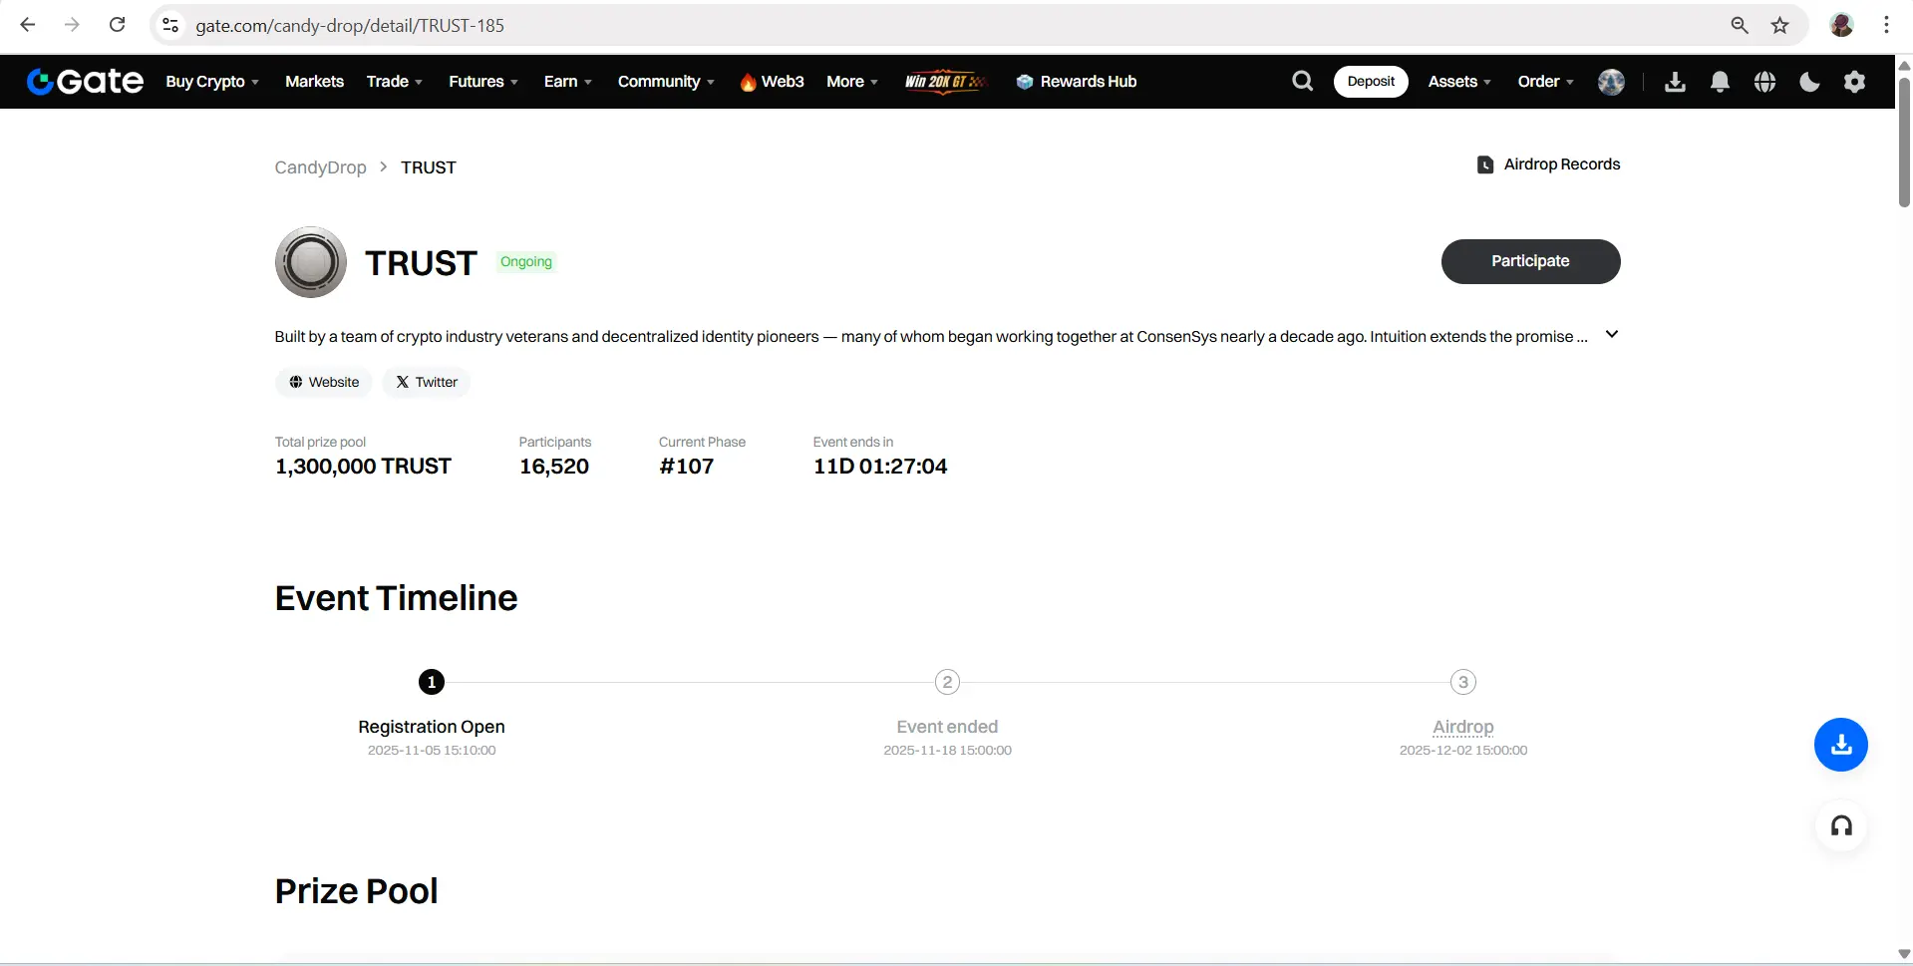
Task: Click the TRUST breadcrumb text
Action: click(x=429, y=167)
